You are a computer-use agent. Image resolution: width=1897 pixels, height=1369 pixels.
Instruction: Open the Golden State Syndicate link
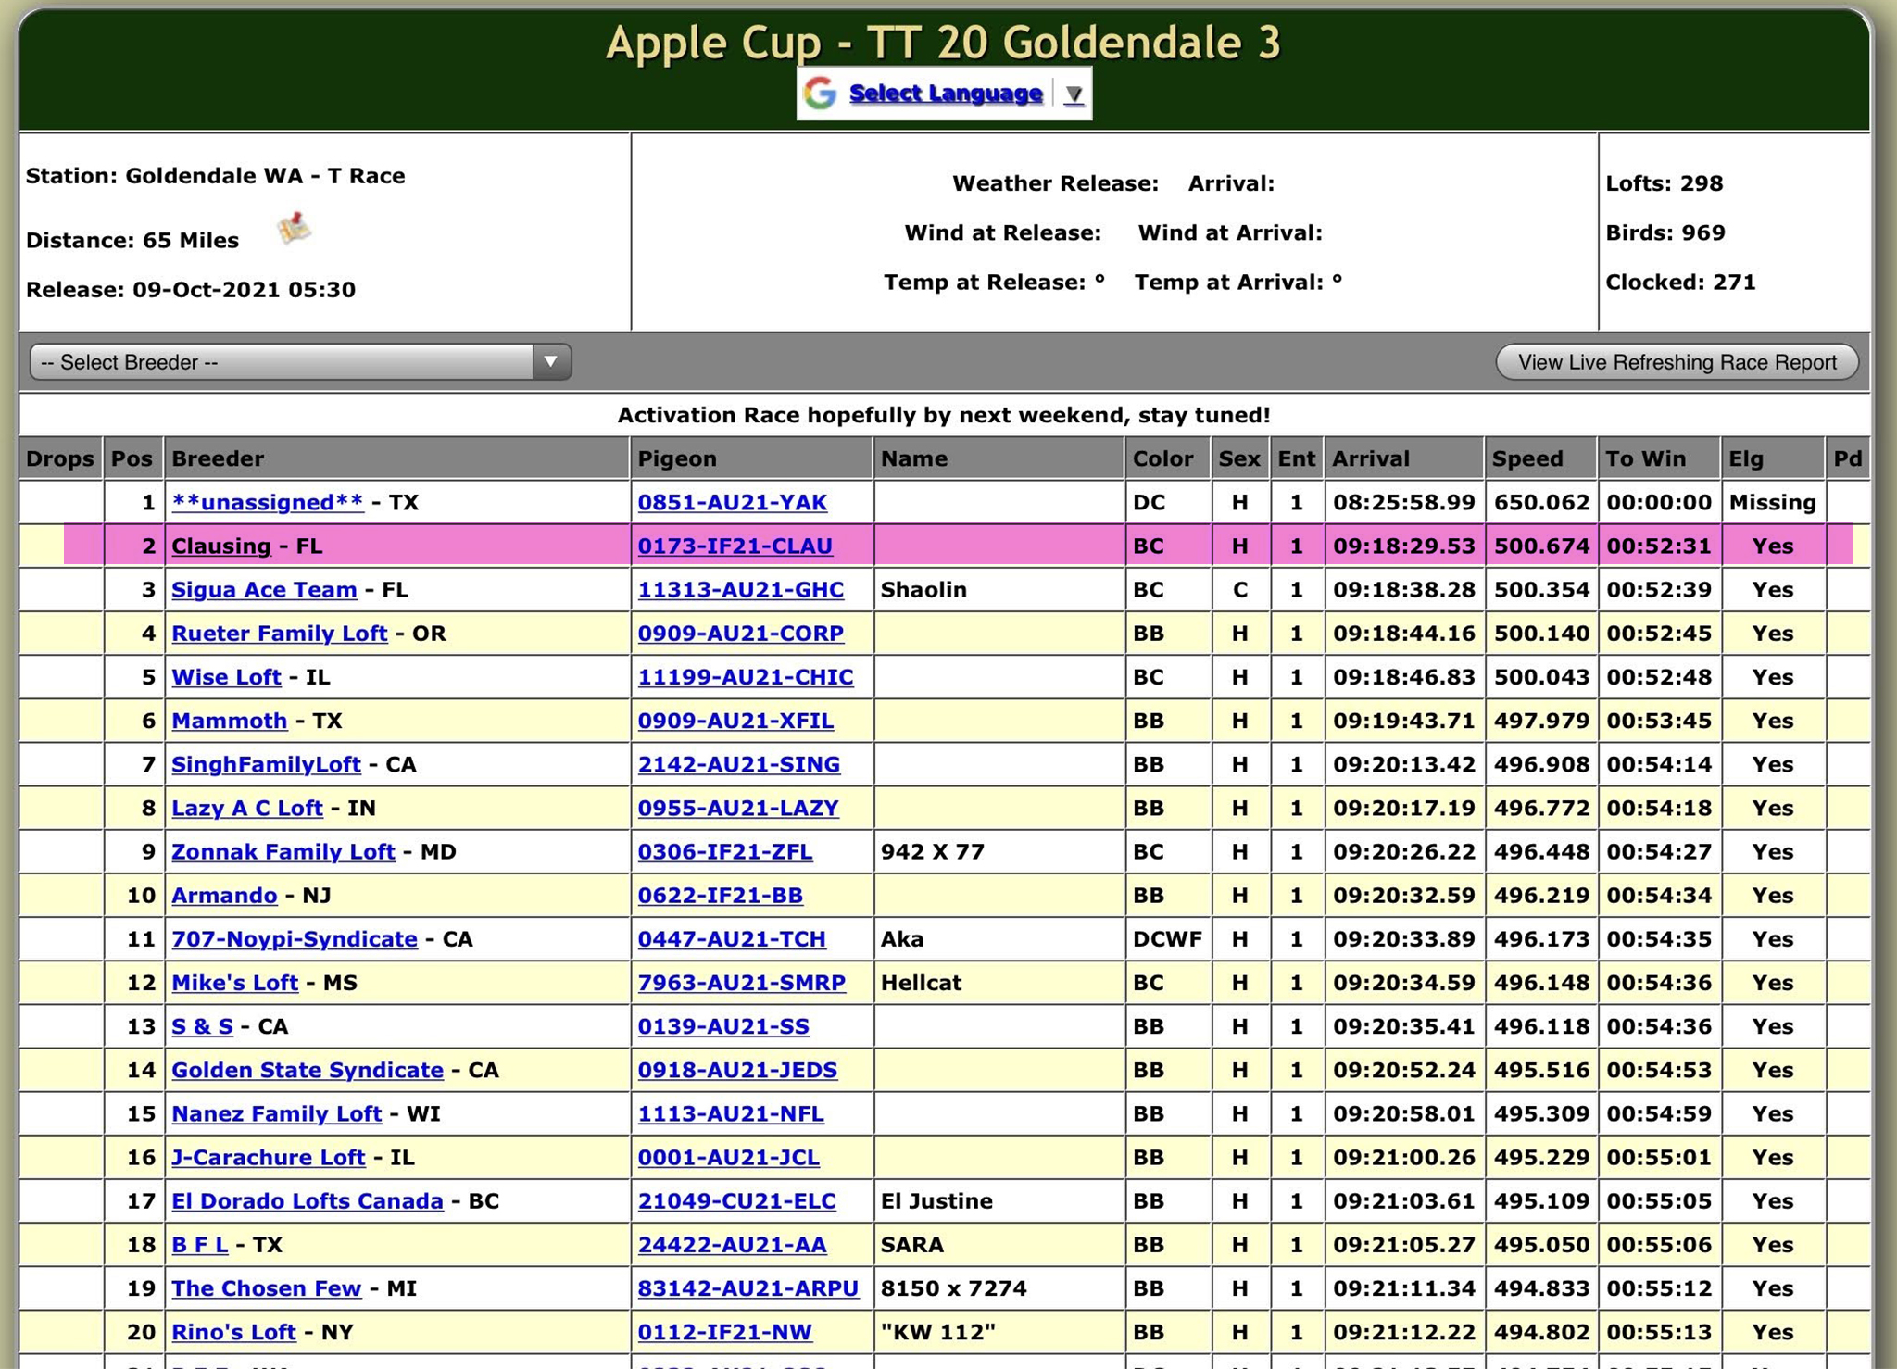pos(308,1071)
